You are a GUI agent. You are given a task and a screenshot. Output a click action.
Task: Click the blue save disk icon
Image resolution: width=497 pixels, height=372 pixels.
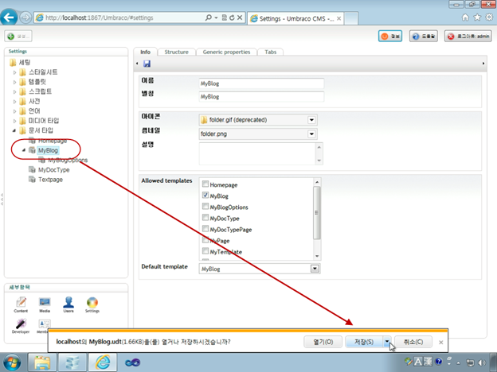pos(147,64)
